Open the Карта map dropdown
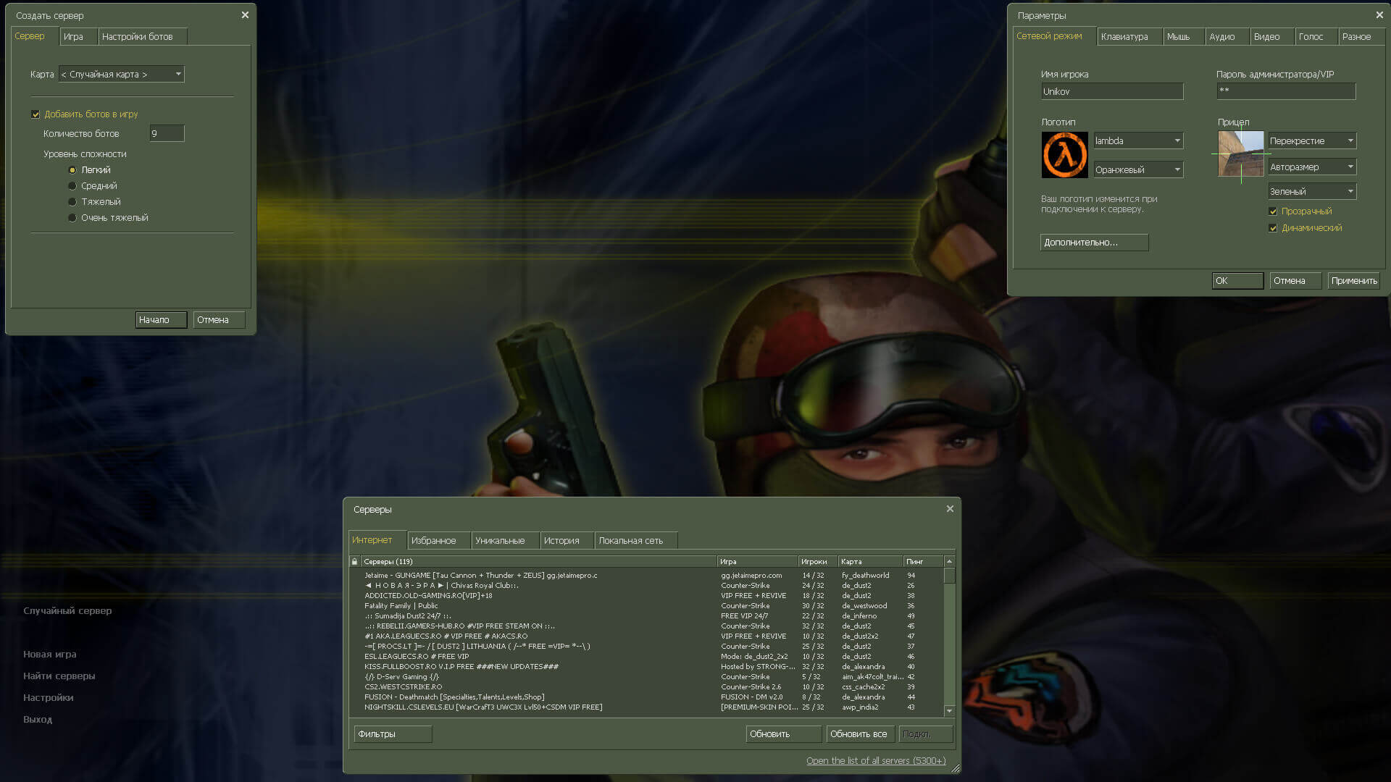The width and height of the screenshot is (1391, 782). pyautogui.click(x=122, y=74)
